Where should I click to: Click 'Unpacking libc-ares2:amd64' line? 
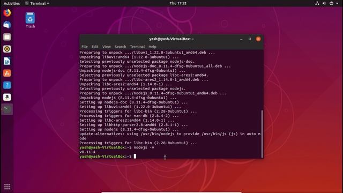tap(125, 84)
